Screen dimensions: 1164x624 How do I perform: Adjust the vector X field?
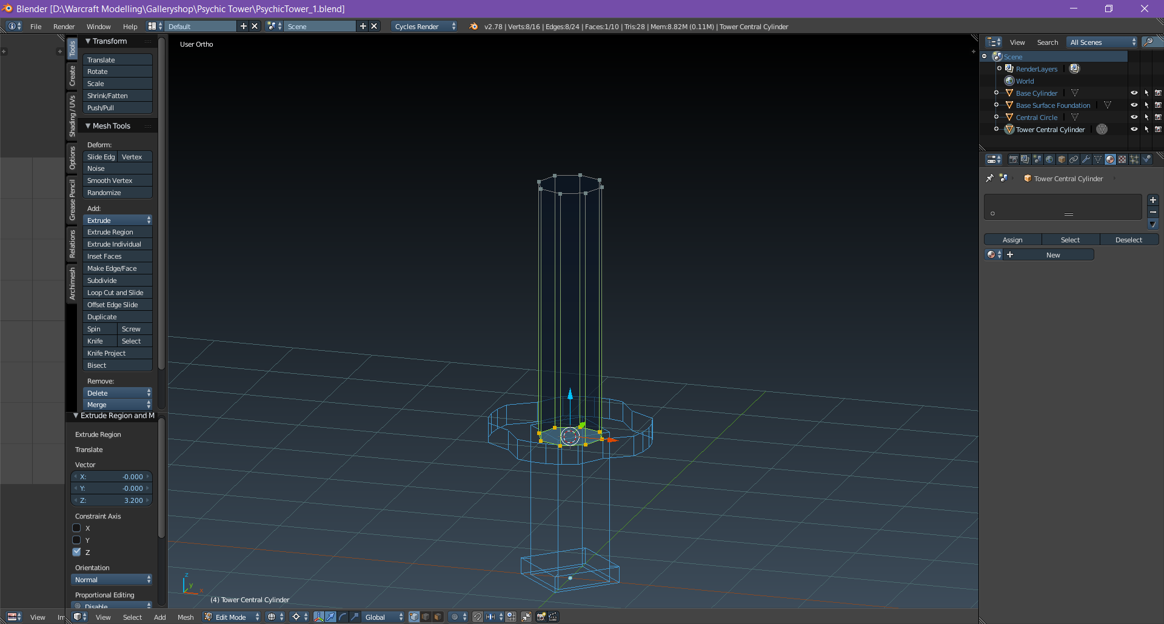pos(112,476)
